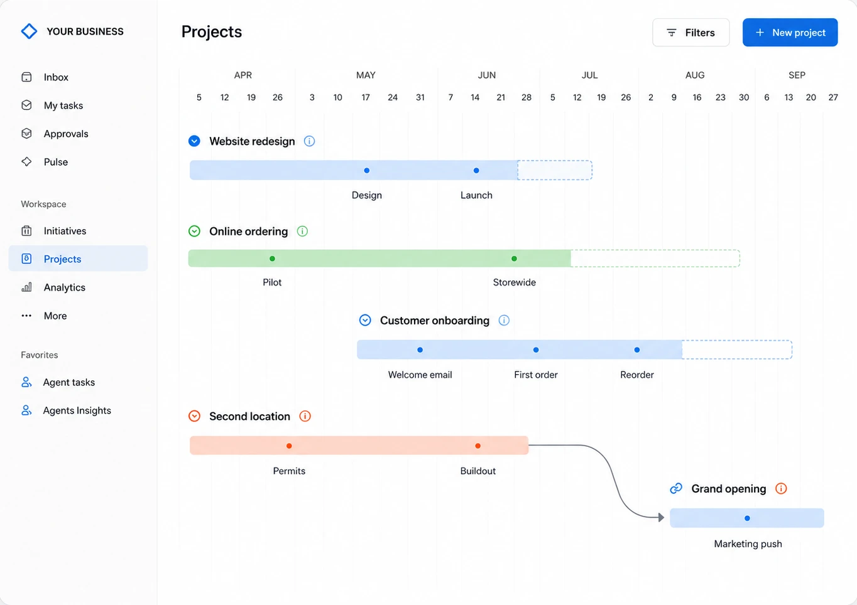This screenshot has width=857, height=605.
Task: Open Agent tasks favorite
Action: click(x=78, y=382)
